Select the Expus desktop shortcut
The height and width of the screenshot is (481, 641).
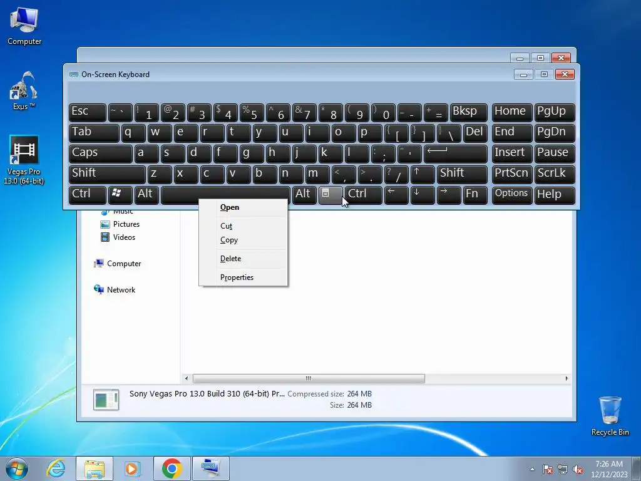point(24,91)
